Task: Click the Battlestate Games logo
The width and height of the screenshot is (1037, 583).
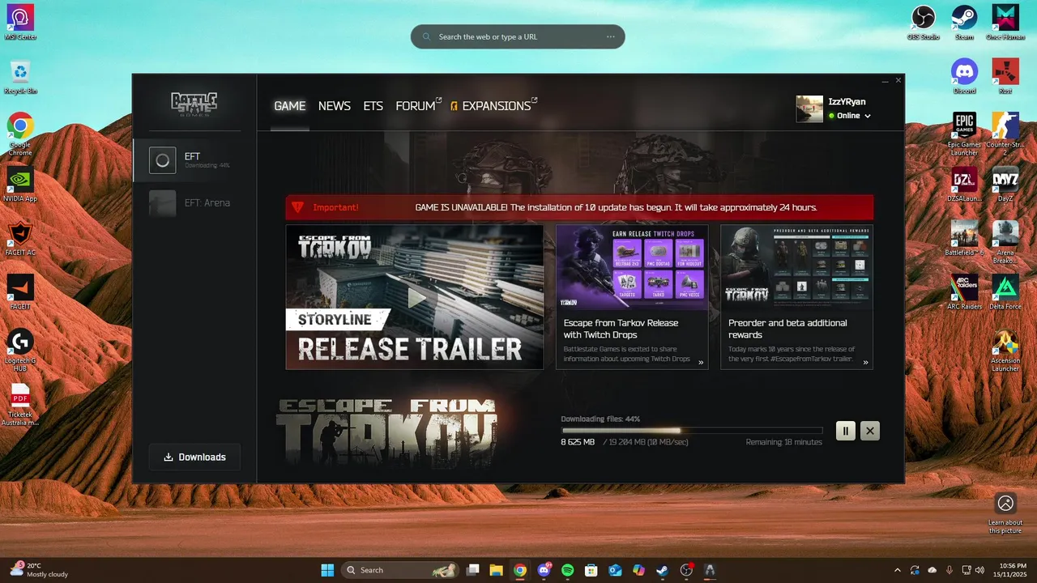Action: tap(194, 104)
